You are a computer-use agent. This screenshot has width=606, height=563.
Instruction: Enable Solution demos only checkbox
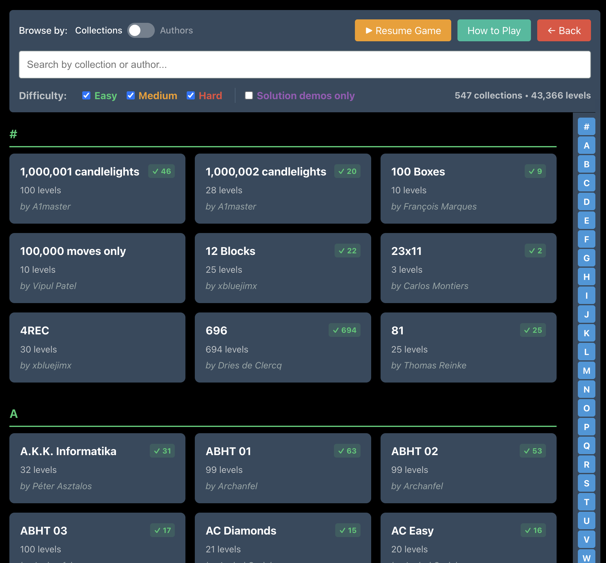[x=249, y=95]
